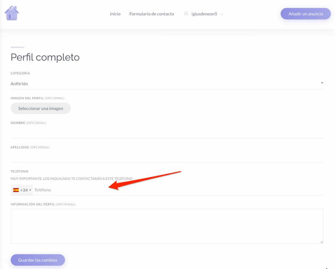Click into the Teléfono number field
The width and height of the screenshot is (335, 269).
pyautogui.click(x=178, y=190)
